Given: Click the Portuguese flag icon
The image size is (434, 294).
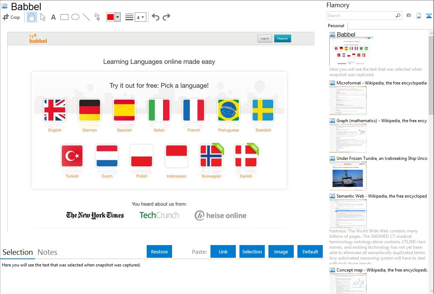Looking at the screenshot, I should (x=228, y=110).
